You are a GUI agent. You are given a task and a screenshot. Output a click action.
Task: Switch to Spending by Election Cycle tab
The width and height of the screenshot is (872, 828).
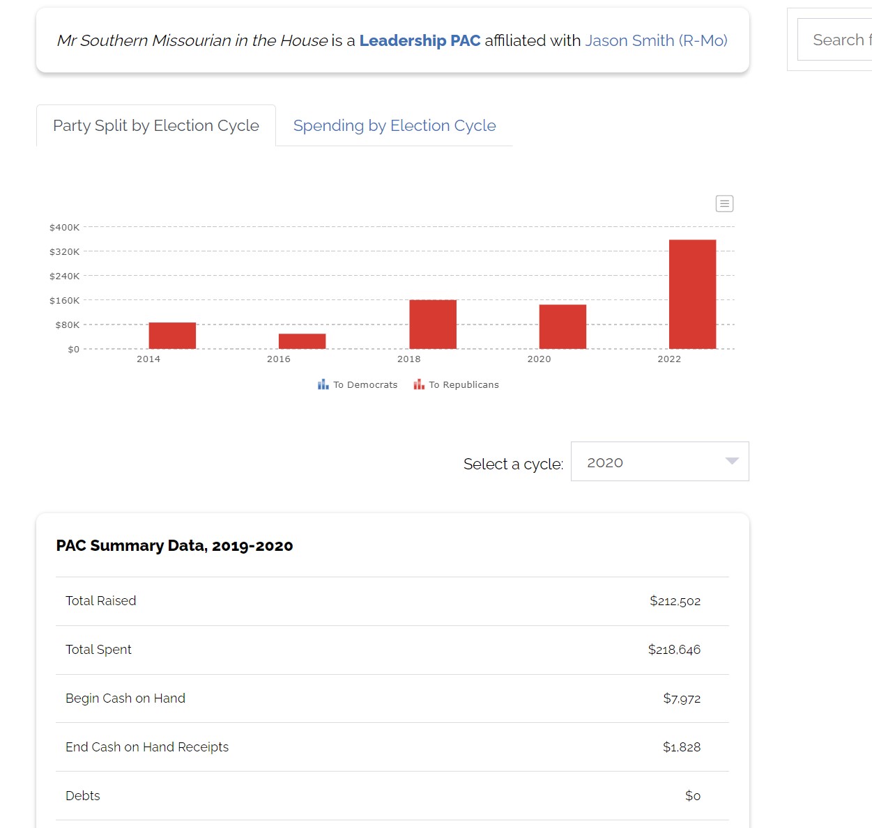coord(395,125)
